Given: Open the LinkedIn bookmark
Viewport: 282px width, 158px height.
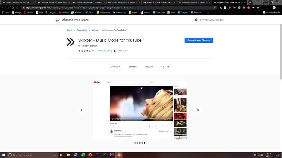Looking at the screenshot, I should [x=196, y=12].
